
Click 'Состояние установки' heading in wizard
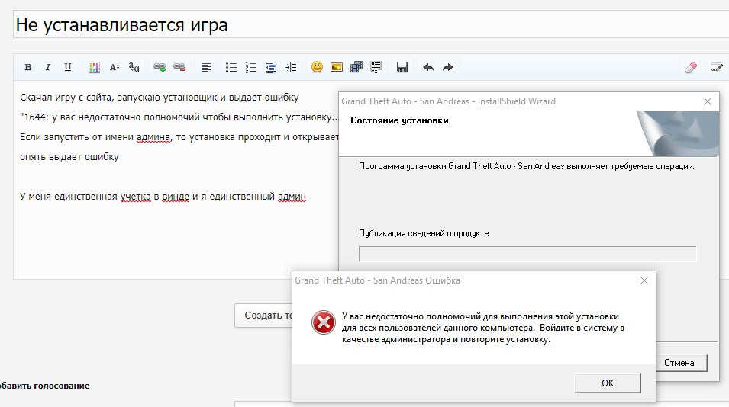click(x=399, y=120)
